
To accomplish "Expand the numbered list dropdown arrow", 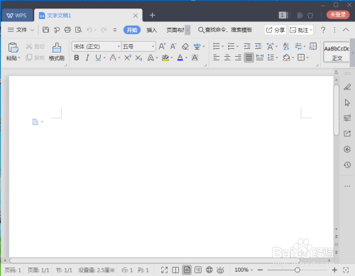I will 237,47.
